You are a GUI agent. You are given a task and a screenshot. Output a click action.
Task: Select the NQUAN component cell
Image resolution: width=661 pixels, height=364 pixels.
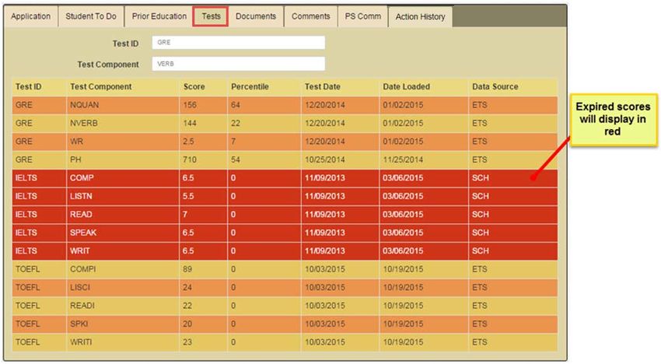tap(123, 105)
